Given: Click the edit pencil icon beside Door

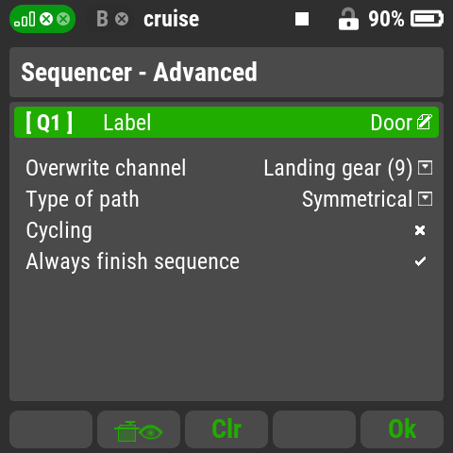Looking at the screenshot, I should pos(425,122).
